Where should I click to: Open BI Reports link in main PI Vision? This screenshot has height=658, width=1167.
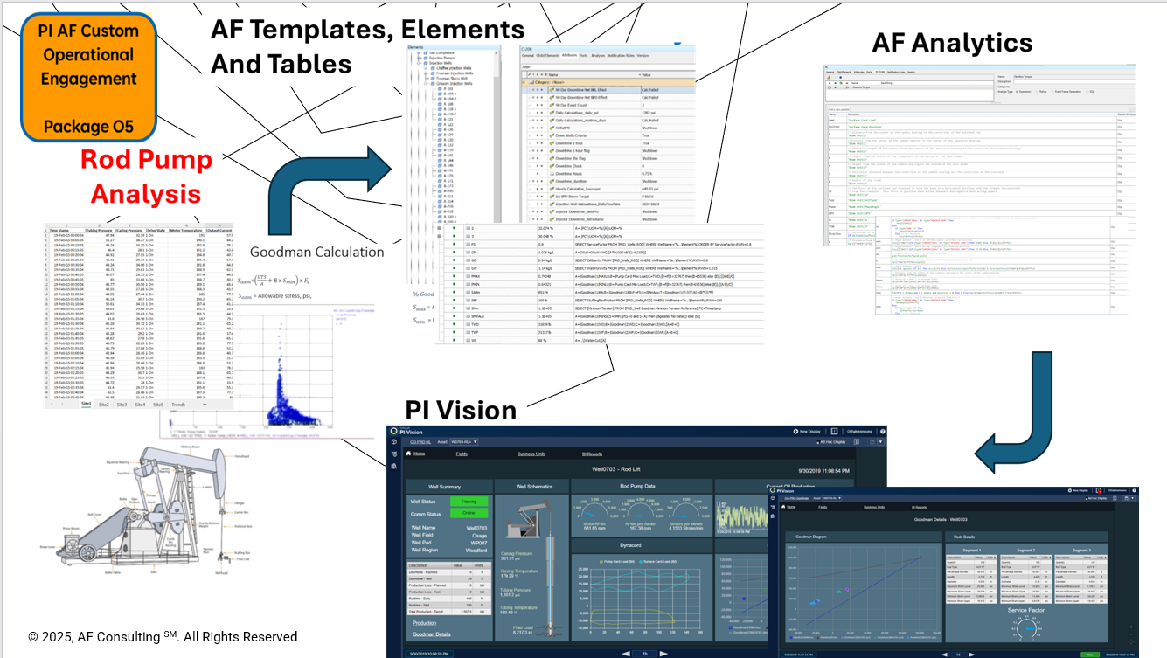point(592,454)
